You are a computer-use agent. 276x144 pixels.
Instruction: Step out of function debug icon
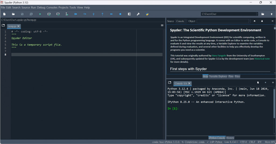click(102, 14)
